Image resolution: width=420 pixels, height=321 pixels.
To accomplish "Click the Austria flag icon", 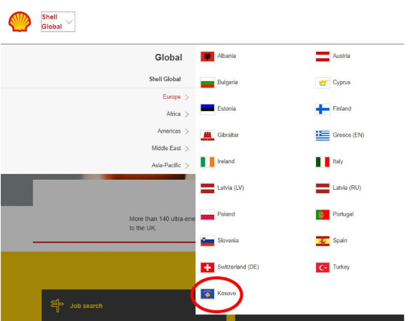I will (322, 57).
